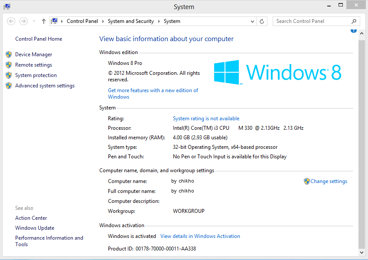Click the 4.00 GB (2.93 GB usable) value
The width and height of the screenshot is (368, 260).
(x=200, y=138)
